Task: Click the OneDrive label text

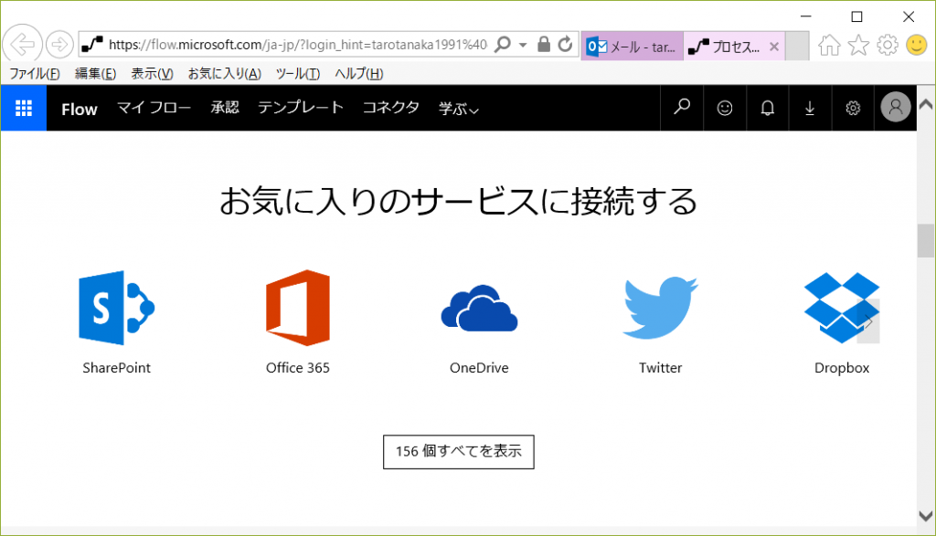Action: click(x=479, y=368)
